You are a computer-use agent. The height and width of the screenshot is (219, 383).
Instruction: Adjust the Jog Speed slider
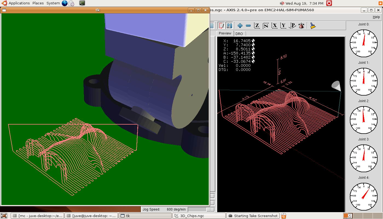coord(210,209)
